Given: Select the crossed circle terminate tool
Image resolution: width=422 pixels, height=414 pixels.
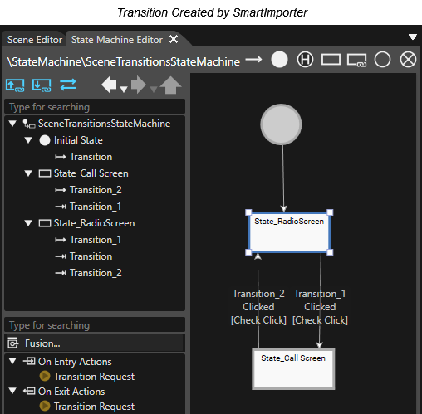Looking at the screenshot, I should tap(408, 60).
